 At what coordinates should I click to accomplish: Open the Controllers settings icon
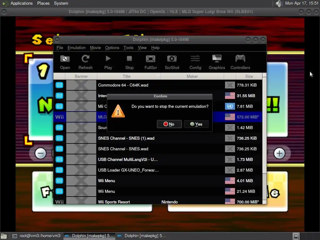[240, 62]
